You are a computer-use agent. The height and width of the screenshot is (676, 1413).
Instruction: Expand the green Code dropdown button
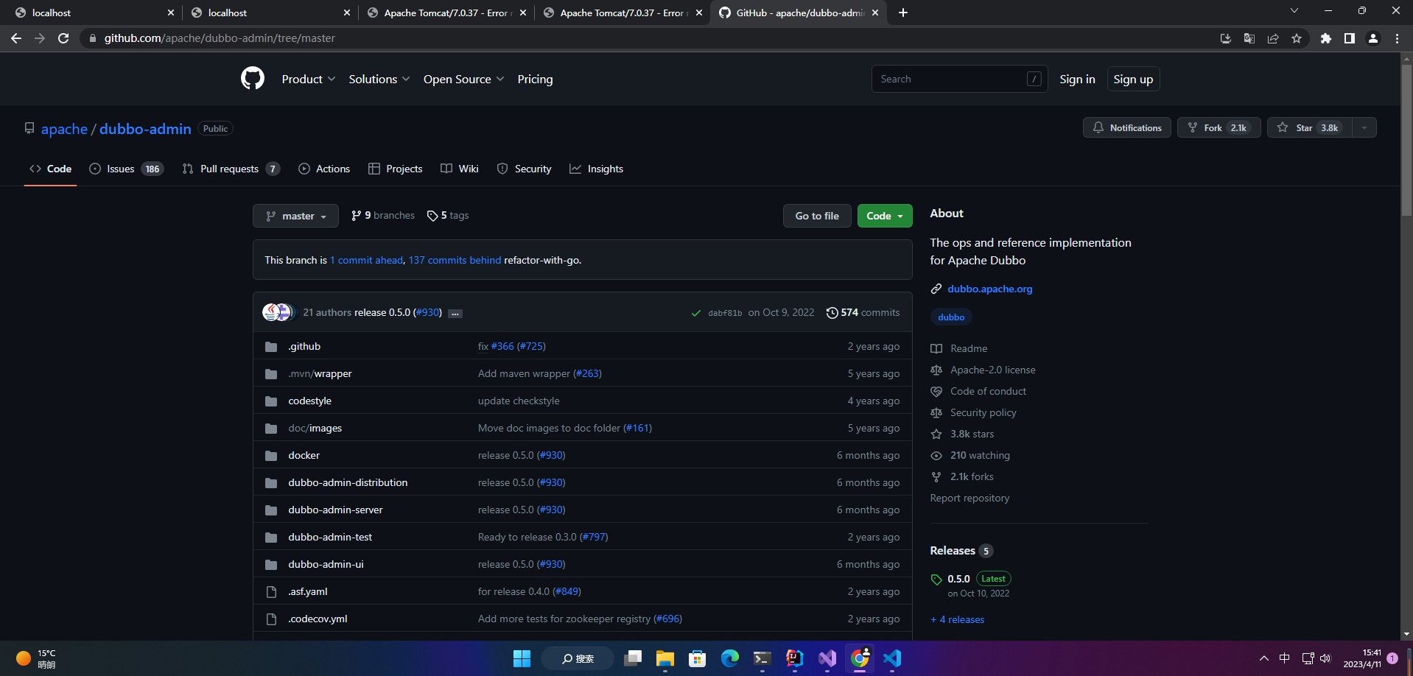[x=885, y=216]
